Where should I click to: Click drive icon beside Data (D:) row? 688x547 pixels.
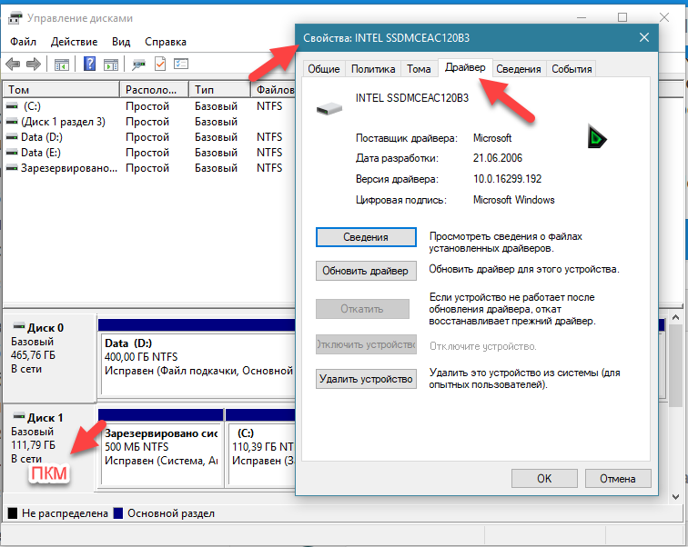pyautogui.click(x=13, y=137)
